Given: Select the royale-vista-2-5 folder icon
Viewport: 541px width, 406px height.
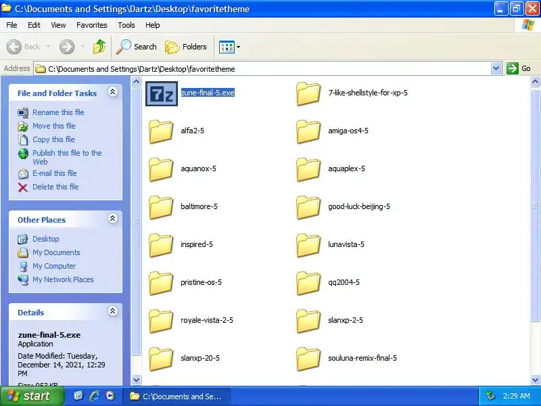Looking at the screenshot, I should click(161, 321).
